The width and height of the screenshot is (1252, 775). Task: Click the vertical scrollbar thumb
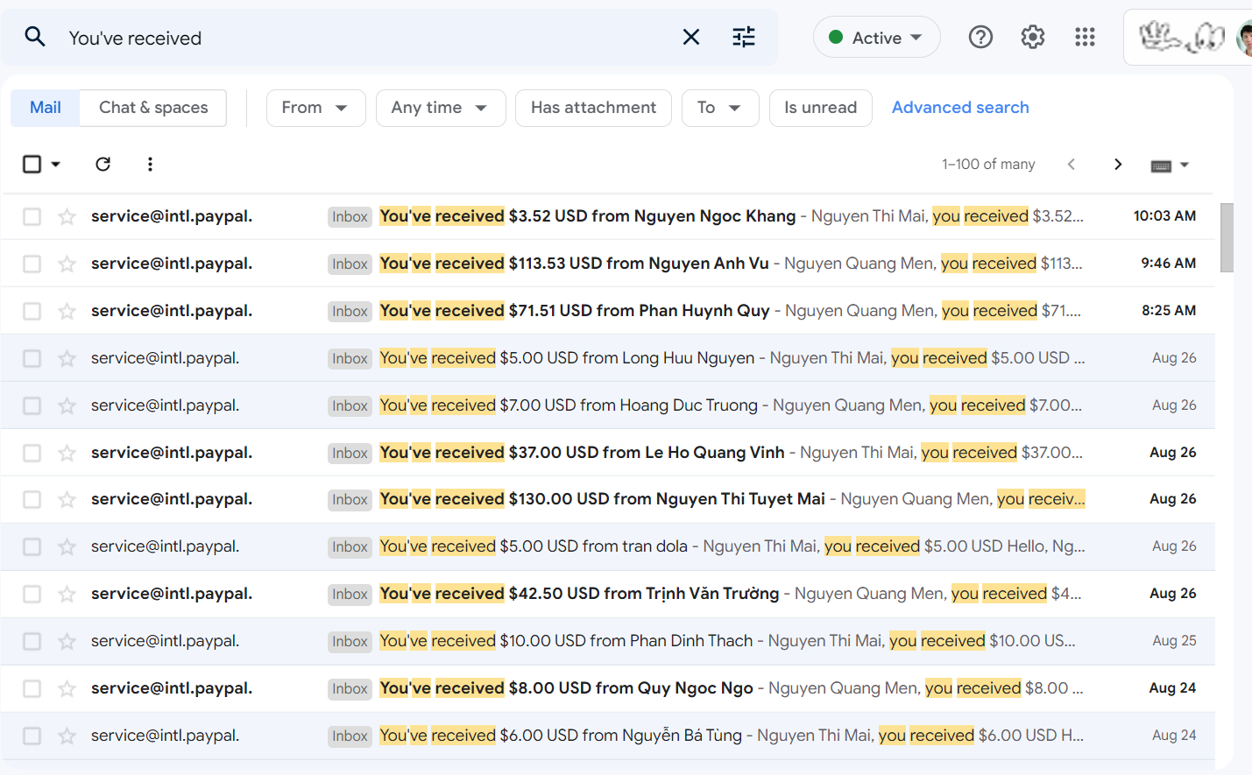pos(1227,237)
